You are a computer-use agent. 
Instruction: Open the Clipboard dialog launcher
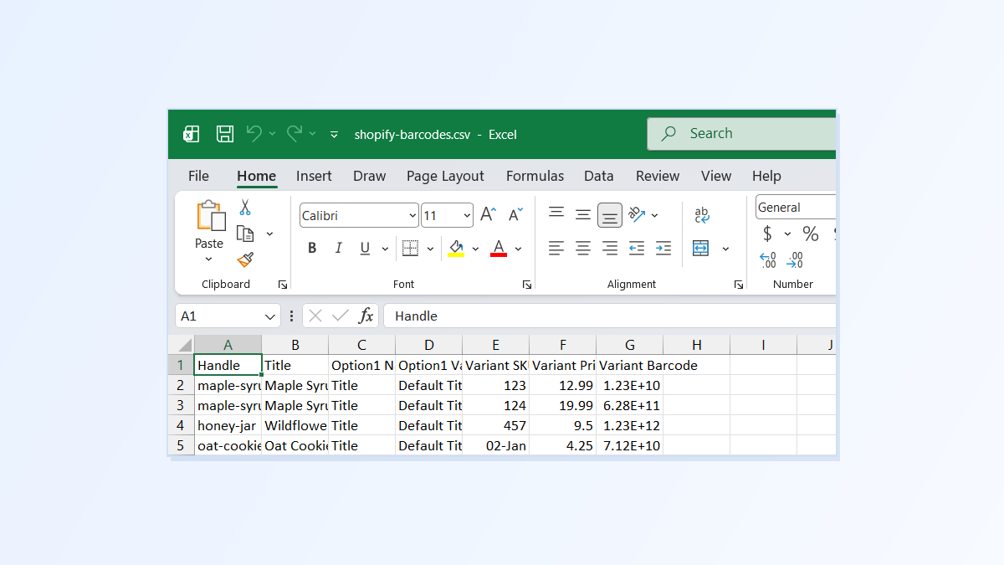coord(282,285)
